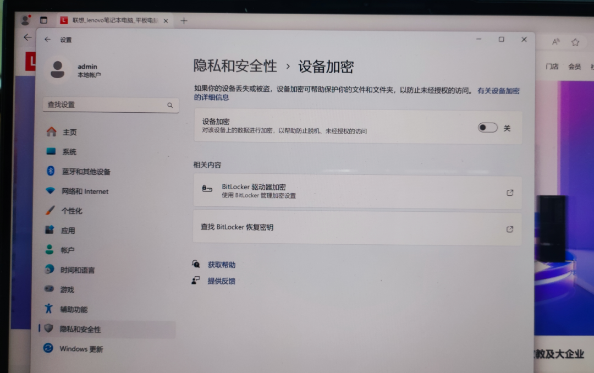This screenshot has width=594, height=373.
Task: Click the 主页 home icon in sidebar
Action: tap(52, 132)
